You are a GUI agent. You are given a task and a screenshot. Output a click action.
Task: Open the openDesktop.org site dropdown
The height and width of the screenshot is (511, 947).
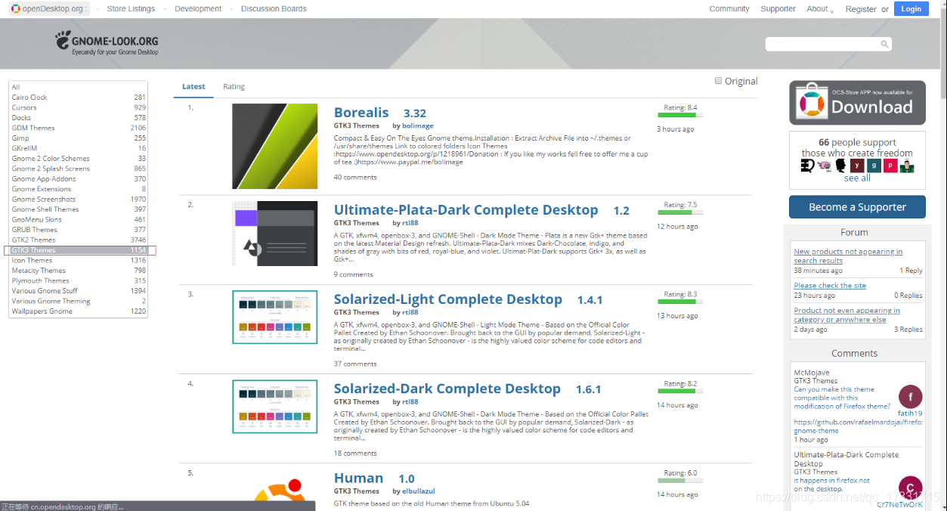(49, 9)
